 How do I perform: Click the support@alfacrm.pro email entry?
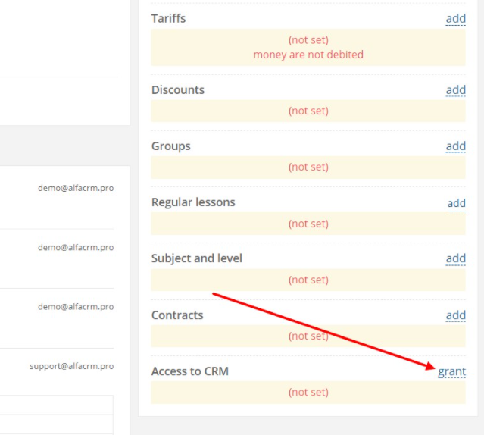click(x=72, y=366)
